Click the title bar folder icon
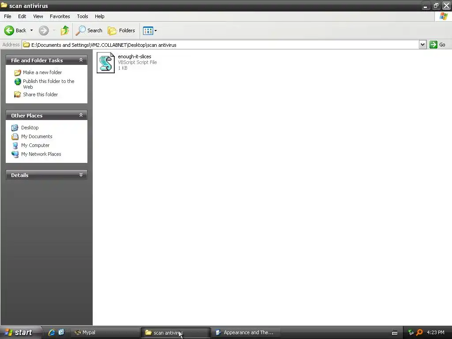Viewport: 452px width, 339px height. tap(4, 5)
